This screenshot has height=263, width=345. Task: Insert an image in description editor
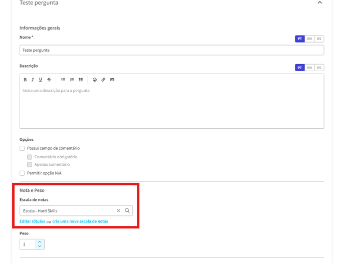coord(112,80)
